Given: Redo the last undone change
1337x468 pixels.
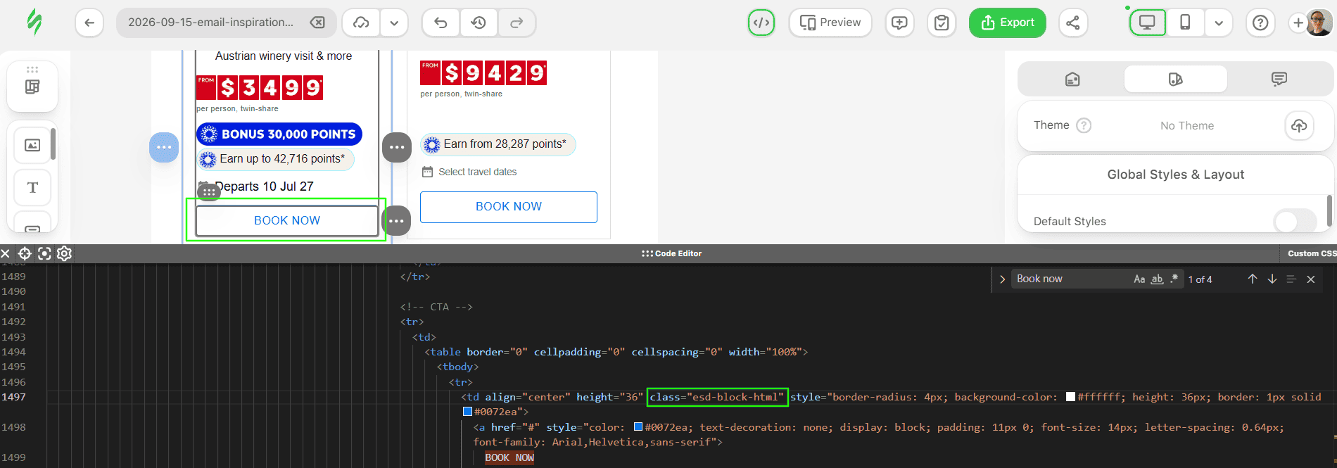Looking at the screenshot, I should [517, 23].
